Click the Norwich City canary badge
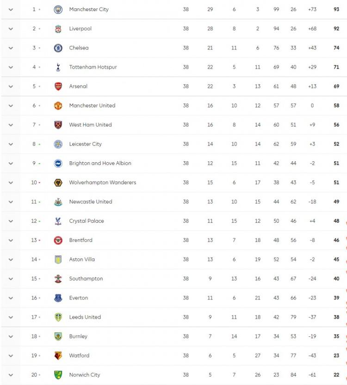This screenshot has height=385, width=347. [x=58, y=375]
